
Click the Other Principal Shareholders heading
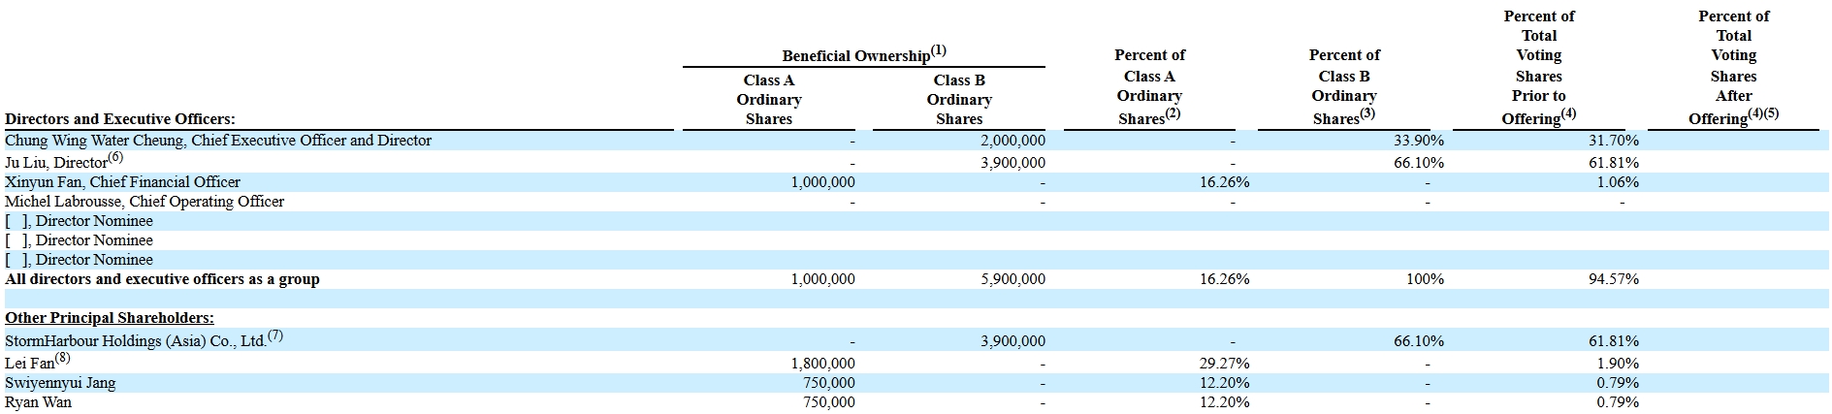110,318
